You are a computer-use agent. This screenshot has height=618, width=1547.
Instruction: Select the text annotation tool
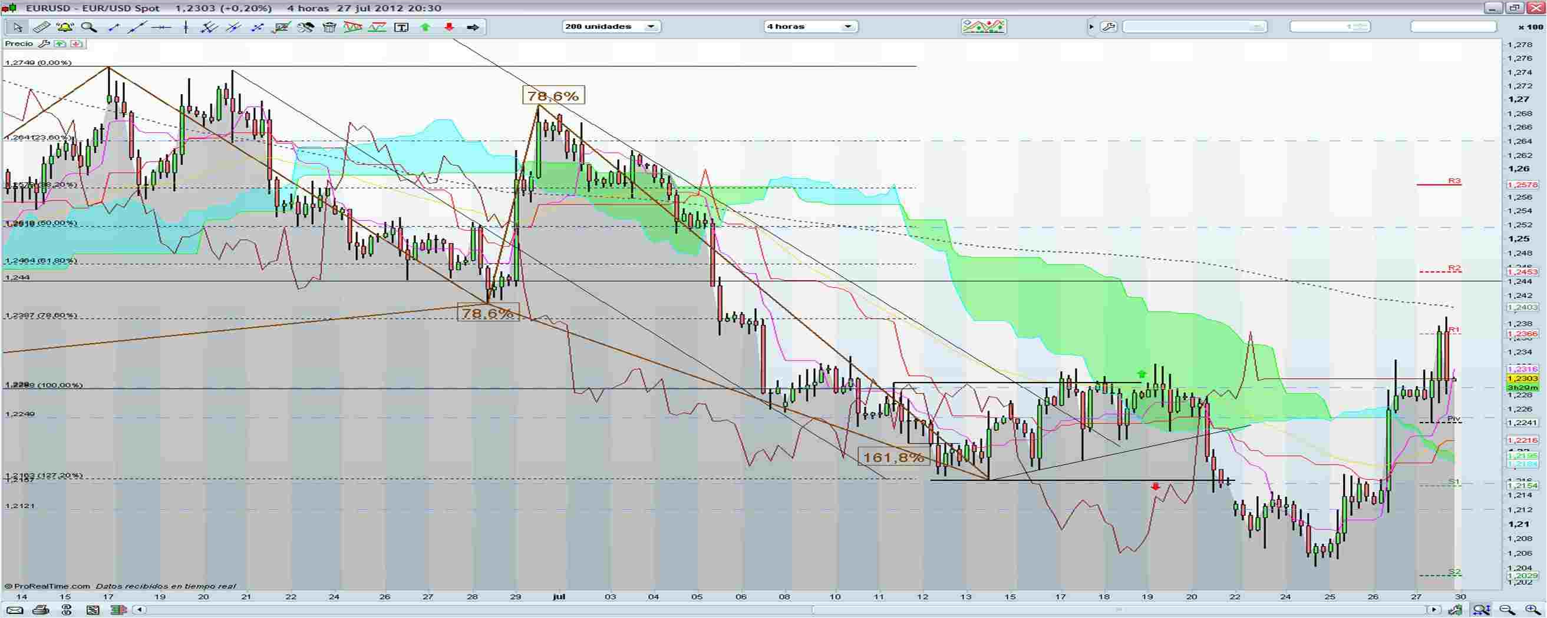tap(401, 27)
